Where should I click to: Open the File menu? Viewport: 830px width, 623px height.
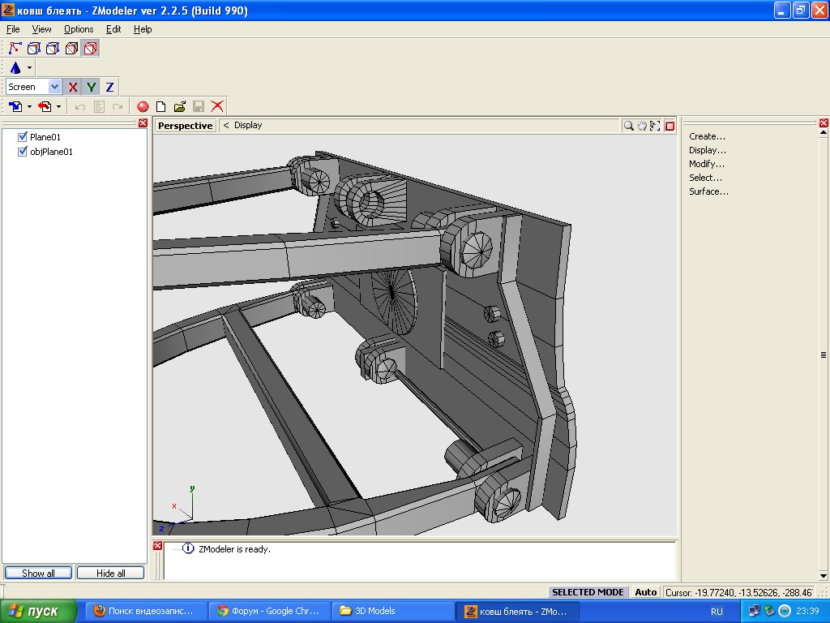[x=13, y=29]
